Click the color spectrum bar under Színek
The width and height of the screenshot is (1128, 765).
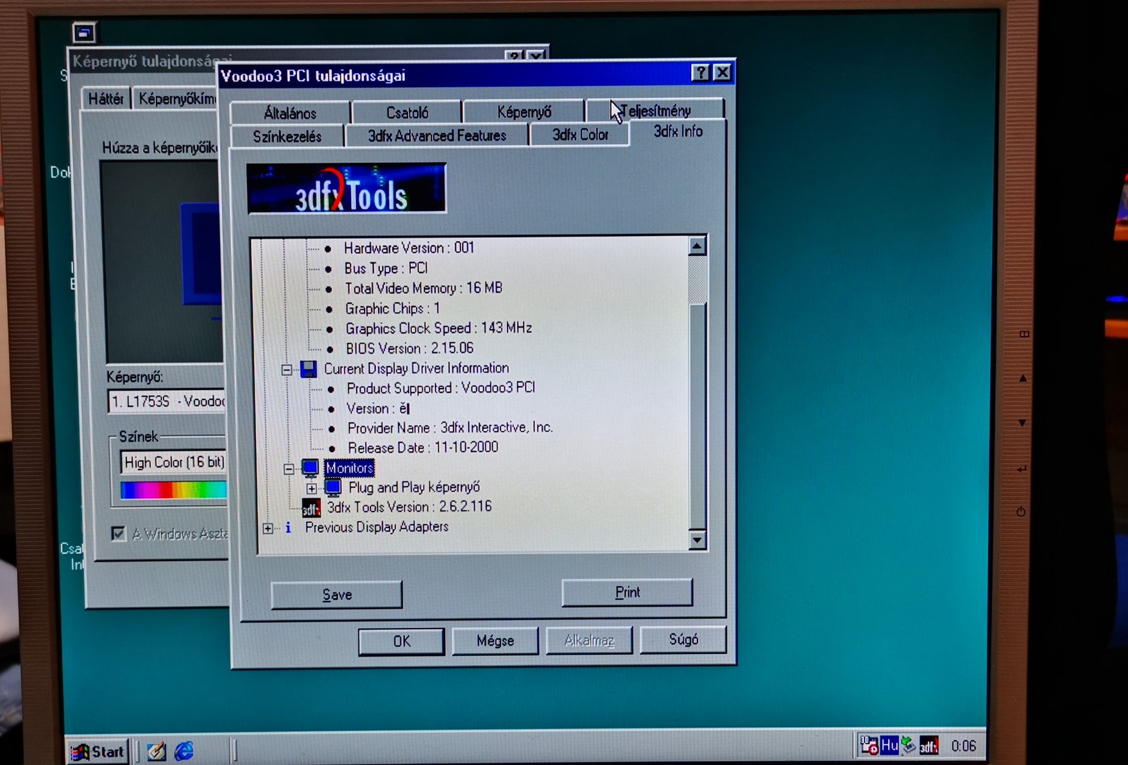[173, 490]
